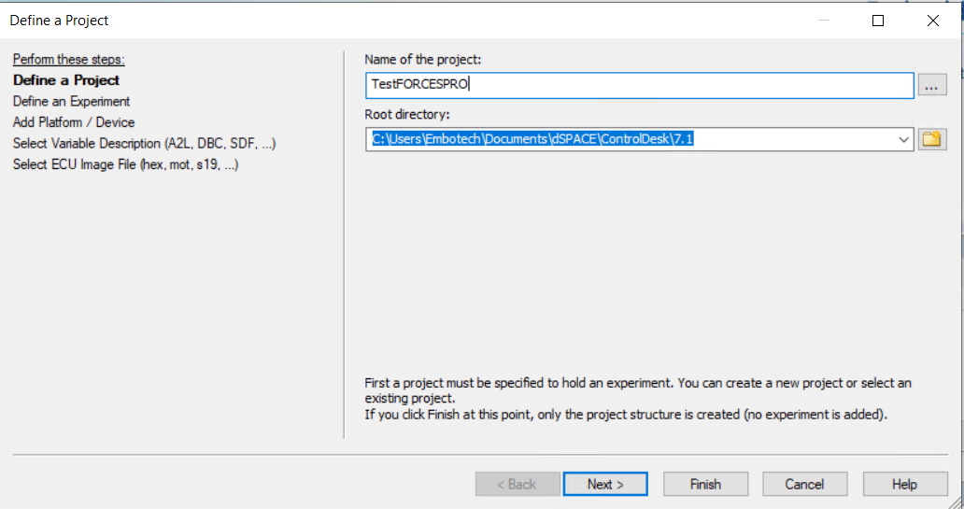Open Help for this dialog
Viewport: 964px width, 509px height.
tap(904, 484)
